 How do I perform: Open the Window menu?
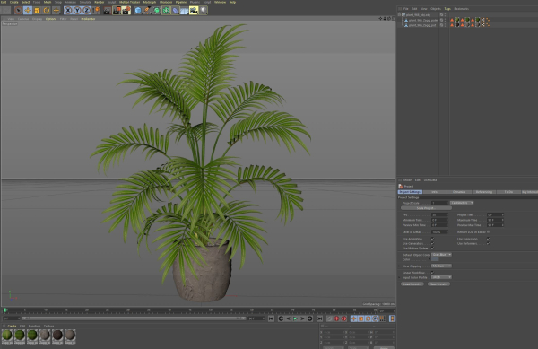(x=220, y=2)
